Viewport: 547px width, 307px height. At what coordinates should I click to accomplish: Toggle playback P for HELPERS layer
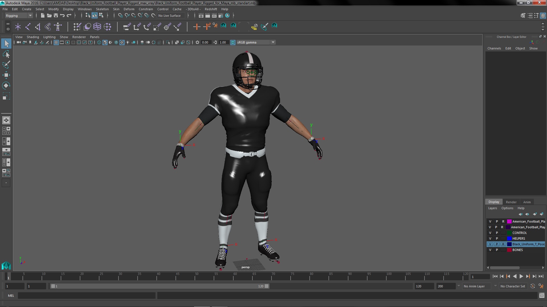pos(497,238)
